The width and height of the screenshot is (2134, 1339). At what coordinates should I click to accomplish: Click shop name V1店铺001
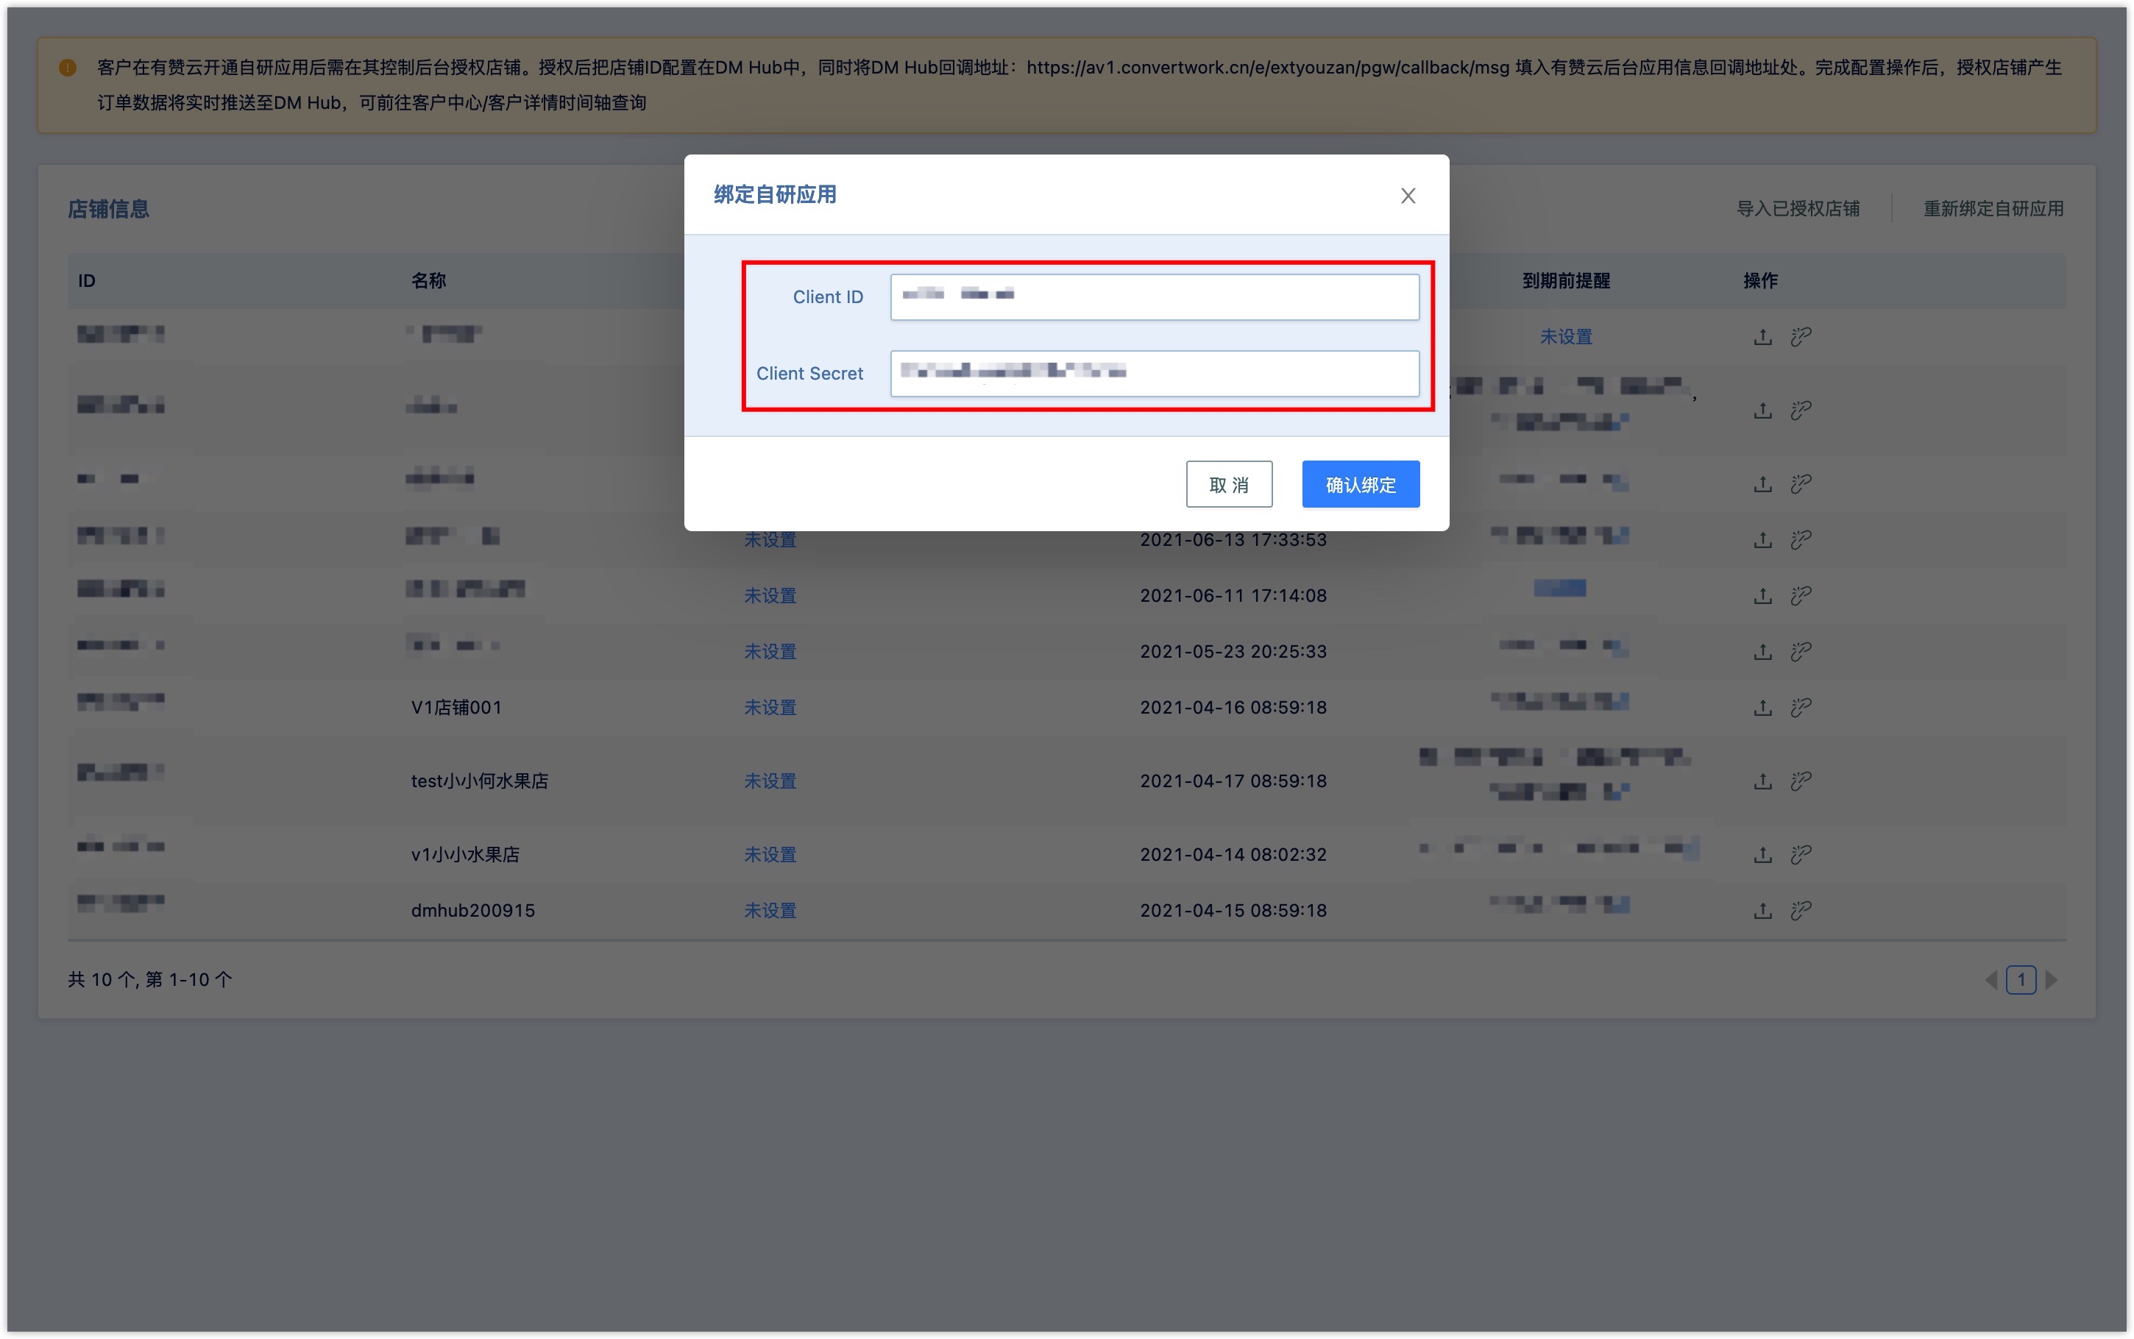coord(456,707)
